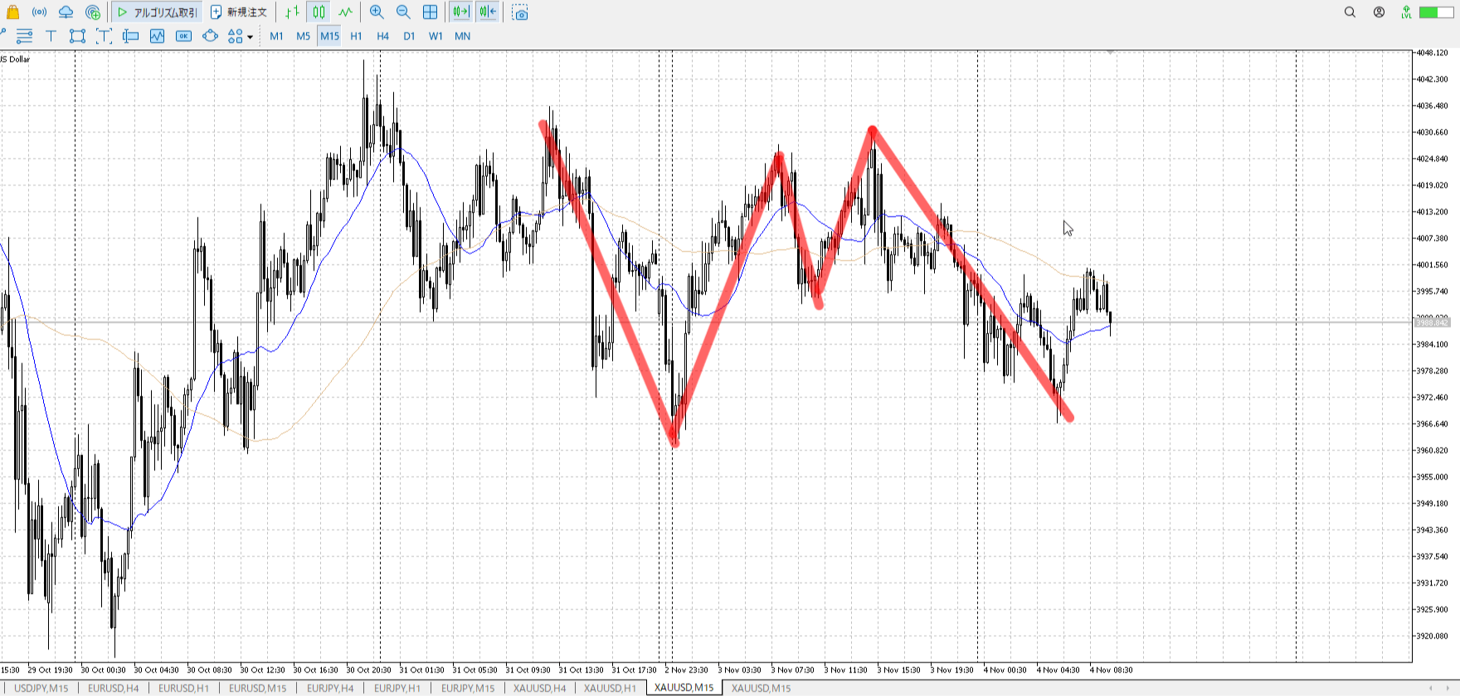Switch to bar chart display
The width and height of the screenshot is (1460, 696).
pyautogui.click(x=292, y=12)
